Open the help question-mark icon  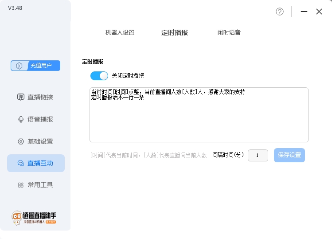tap(280, 12)
